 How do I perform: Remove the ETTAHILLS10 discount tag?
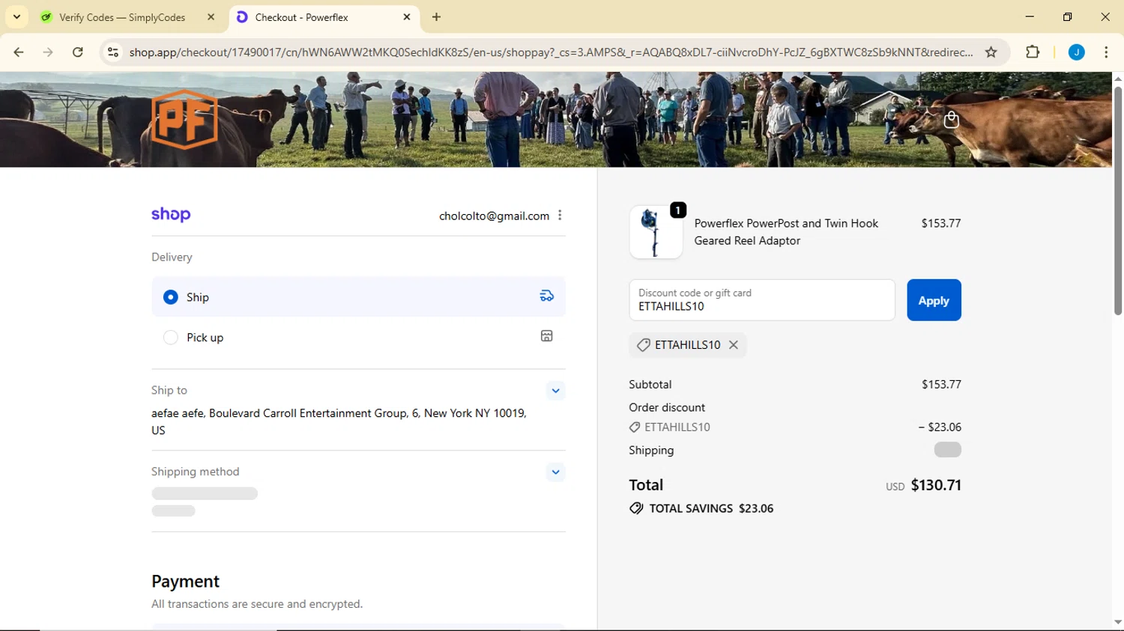734,345
